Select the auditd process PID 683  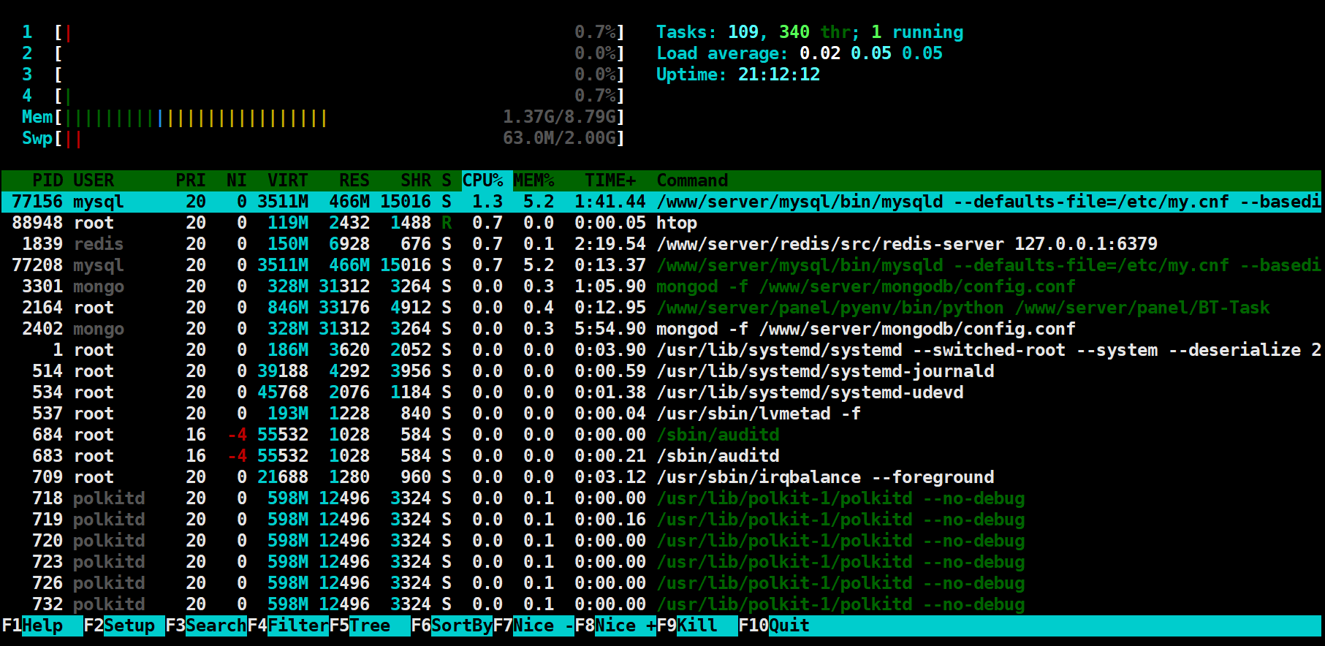click(661, 456)
